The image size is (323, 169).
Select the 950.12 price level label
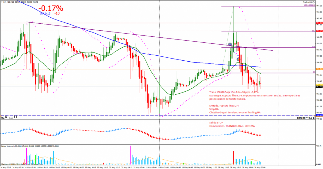click(319, 115)
